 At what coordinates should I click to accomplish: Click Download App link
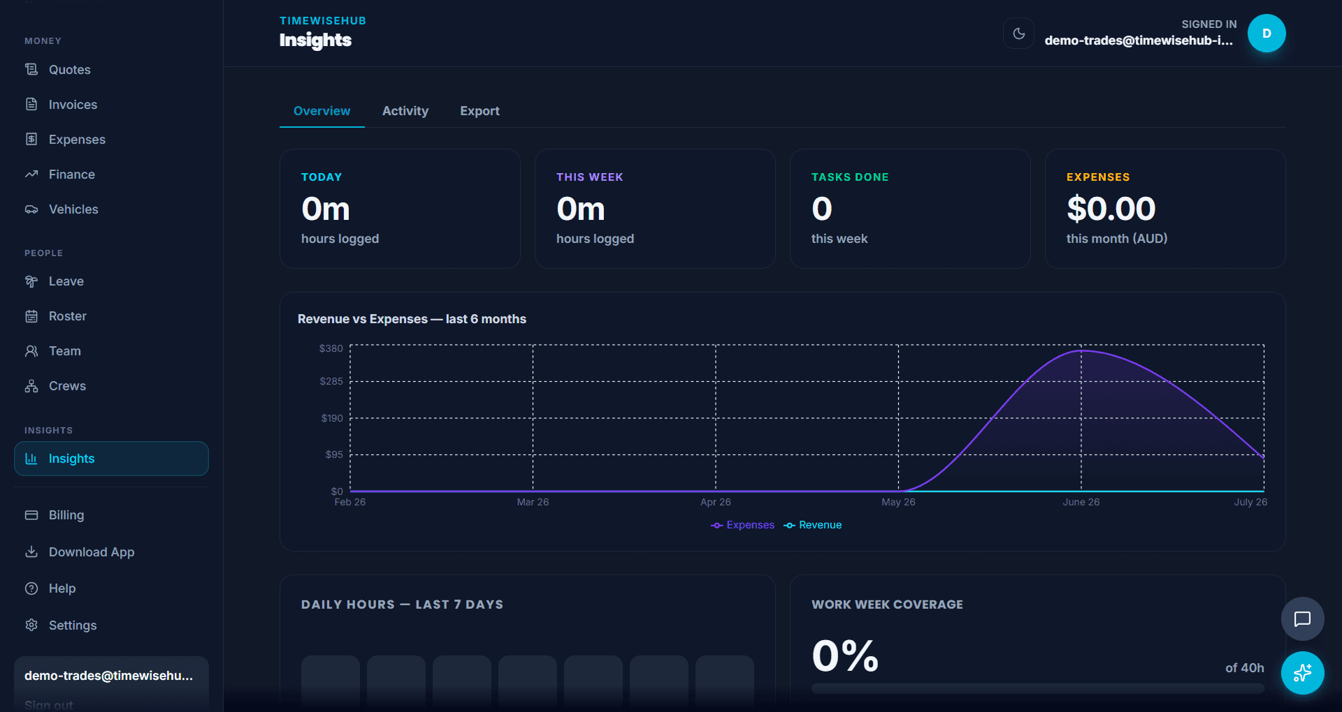[111, 551]
